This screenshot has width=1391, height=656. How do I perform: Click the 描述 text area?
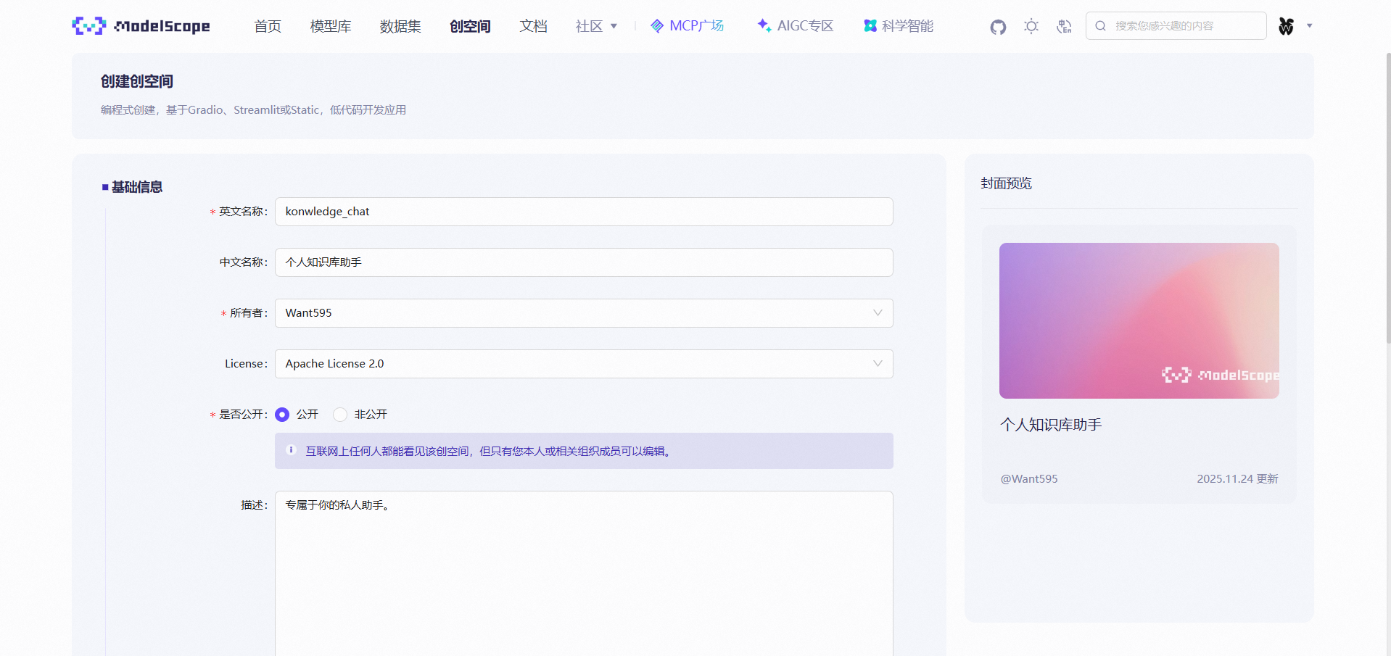(x=584, y=573)
